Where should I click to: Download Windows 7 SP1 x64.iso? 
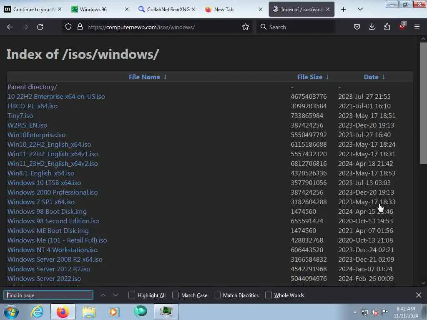click(41, 202)
